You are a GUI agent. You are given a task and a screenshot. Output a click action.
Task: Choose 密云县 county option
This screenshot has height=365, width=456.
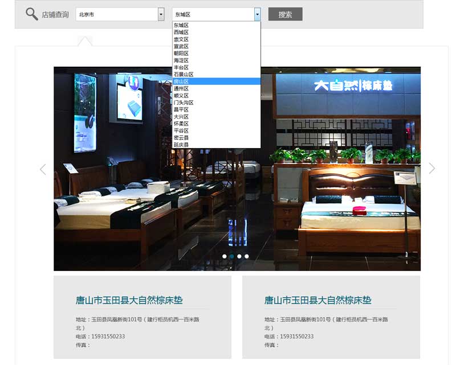click(x=217, y=137)
